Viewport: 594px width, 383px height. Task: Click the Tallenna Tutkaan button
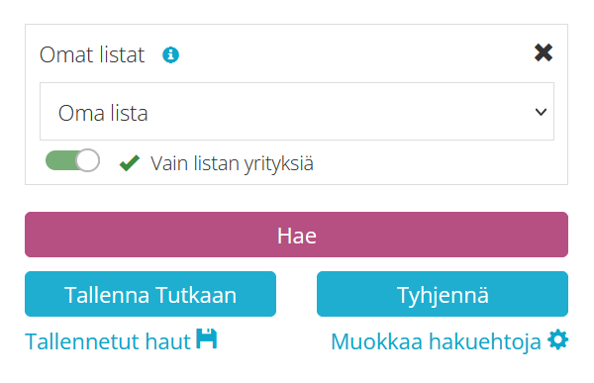150,294
